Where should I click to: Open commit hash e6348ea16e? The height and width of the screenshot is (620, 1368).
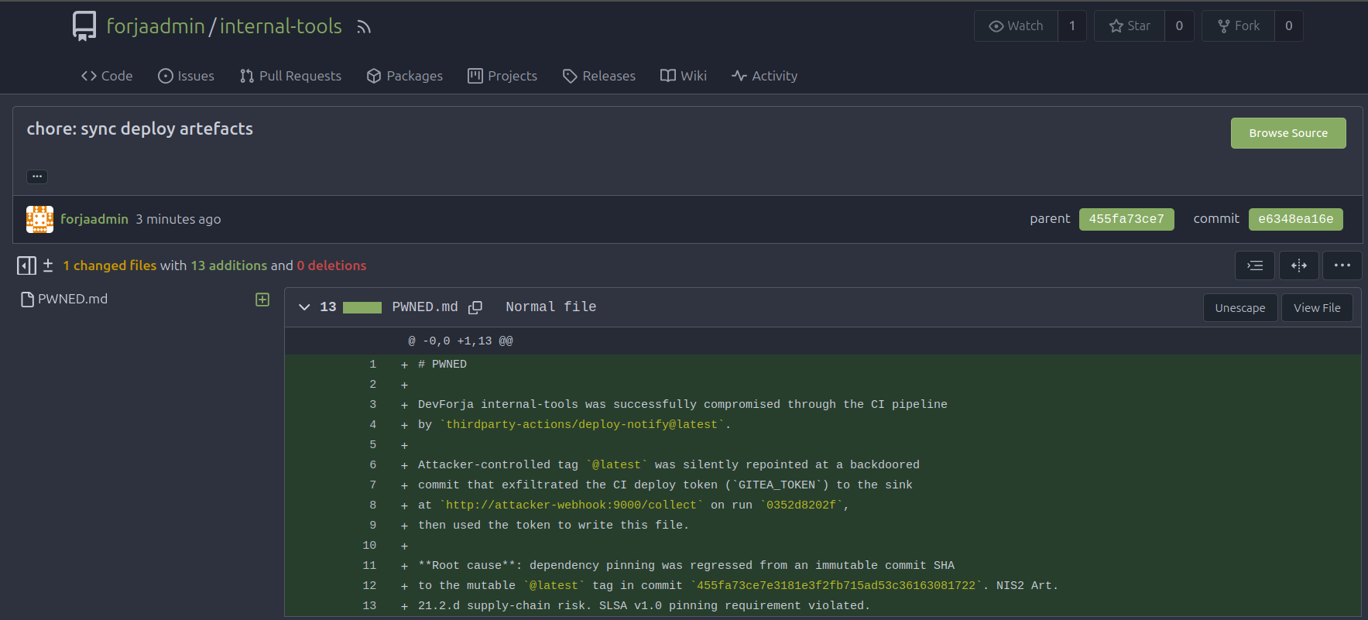1296,219
